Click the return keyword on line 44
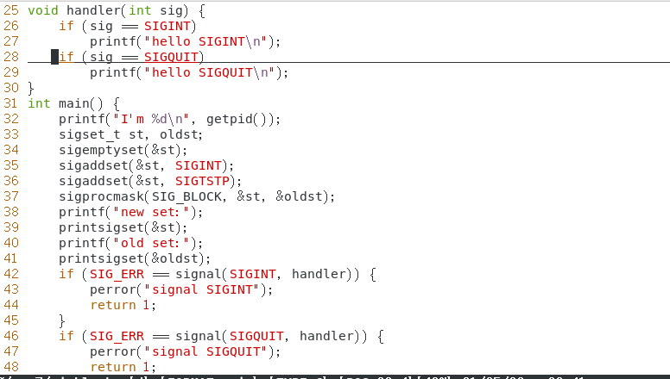 pos(113,305)
